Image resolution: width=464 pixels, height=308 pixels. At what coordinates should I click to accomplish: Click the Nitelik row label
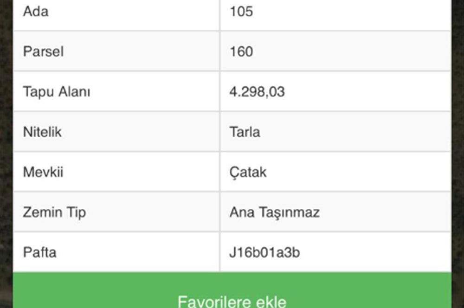click(42, 132)
